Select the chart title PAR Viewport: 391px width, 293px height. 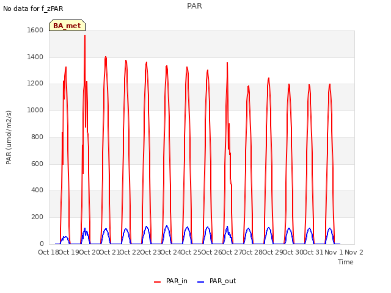194,6
